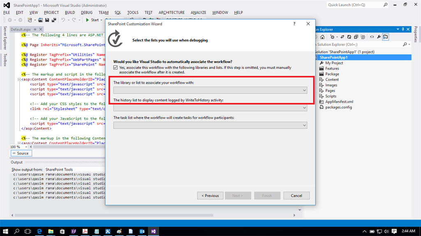
Task: Click the Cancel button in wizard
Action: [x=296, y=195]
